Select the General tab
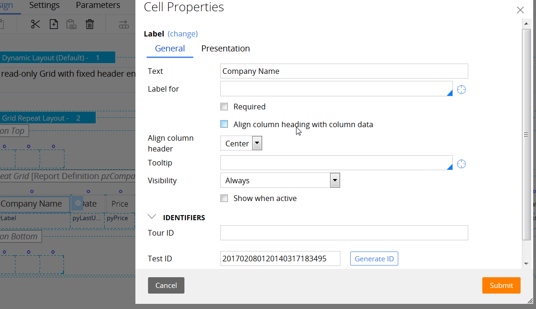Image resolution: width=536 pixels, height=309 pixels. click(x=170, y=49)
